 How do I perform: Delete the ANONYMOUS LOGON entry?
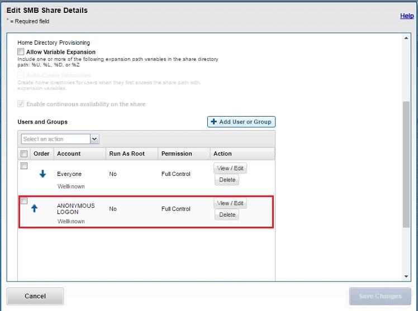pyautogui.click(x=227, y=214)
